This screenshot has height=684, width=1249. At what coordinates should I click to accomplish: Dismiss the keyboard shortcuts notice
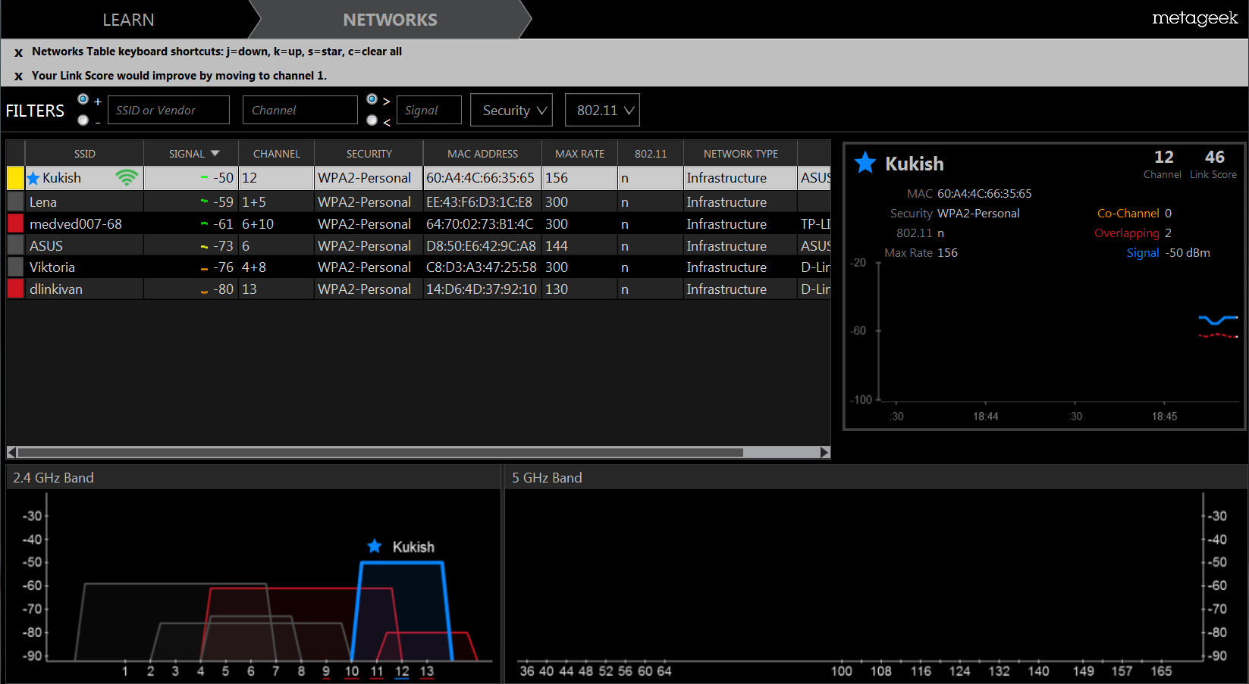(x=18, y=52)
